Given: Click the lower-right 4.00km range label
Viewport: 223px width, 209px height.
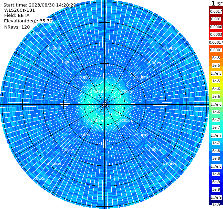Looking at the screenshot, I should 170,164.
